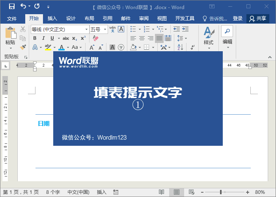Image resolution: width=276 pixels, height=197 pixels.
Task: Click the multilevel list icon
Action: point(160,29)
